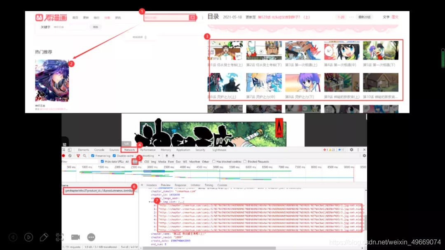This screenshot has height=250, width=445.
Task: Click the import HAR upload arrow icon
Action: pyautogui.click(x=166, y=156)
